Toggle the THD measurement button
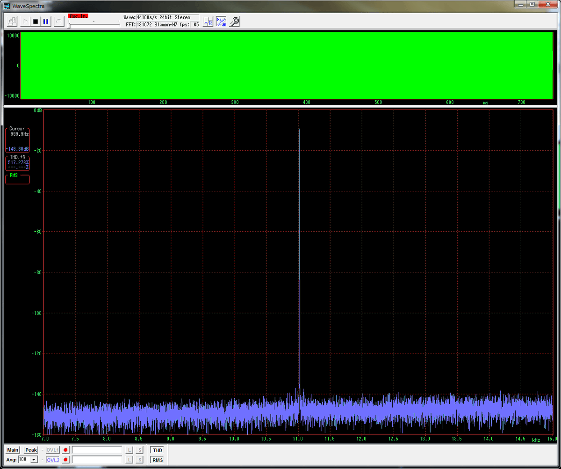The height and width of the screenshot is (469, 561). [x=158, y=450]
